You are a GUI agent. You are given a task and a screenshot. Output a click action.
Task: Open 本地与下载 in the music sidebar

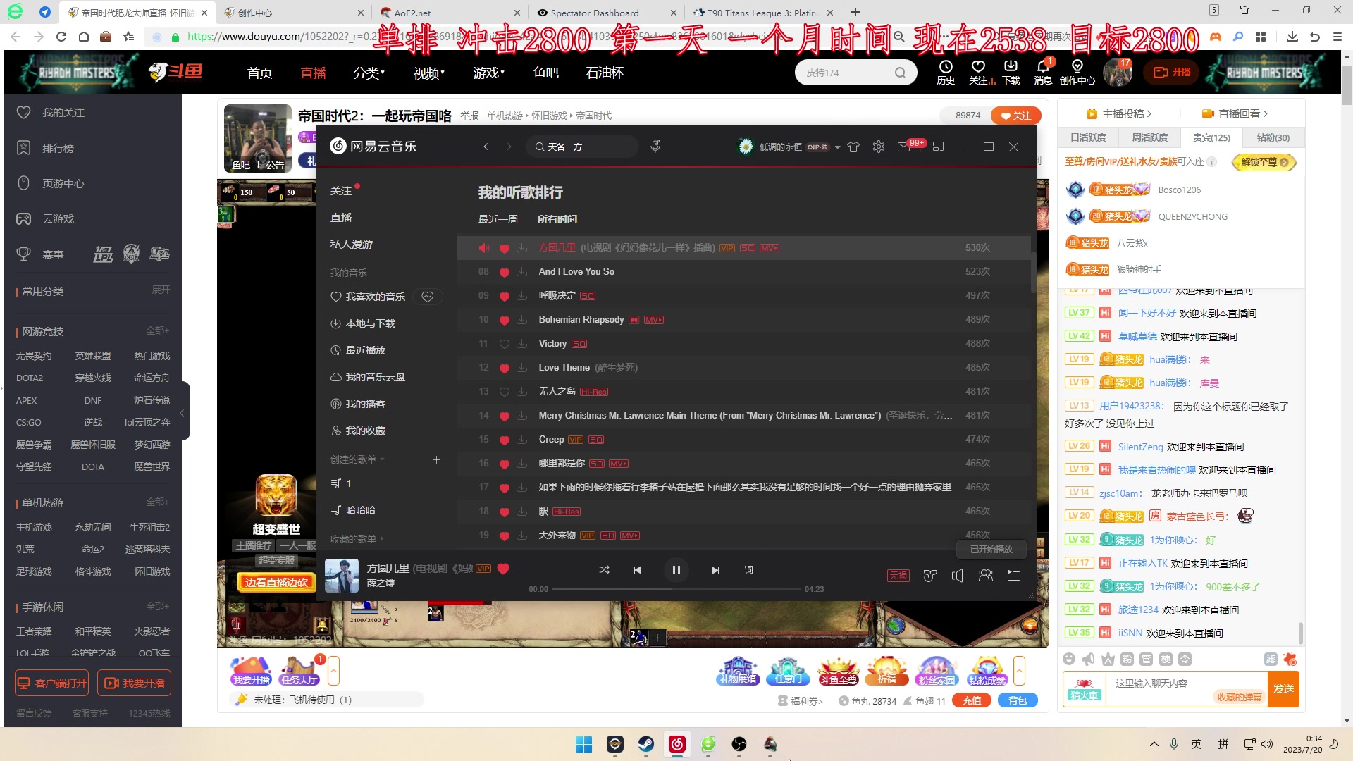click(363, 323)
